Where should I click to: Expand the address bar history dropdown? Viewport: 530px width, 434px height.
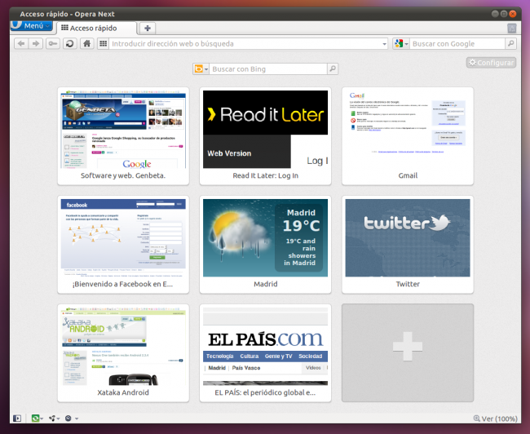click(x=384, y=44)
